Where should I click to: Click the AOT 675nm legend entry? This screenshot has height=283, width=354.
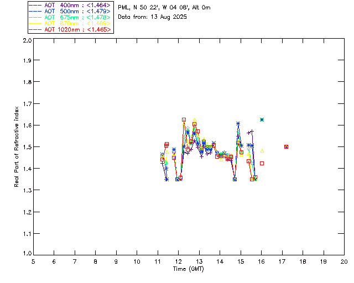pos(70,17)
